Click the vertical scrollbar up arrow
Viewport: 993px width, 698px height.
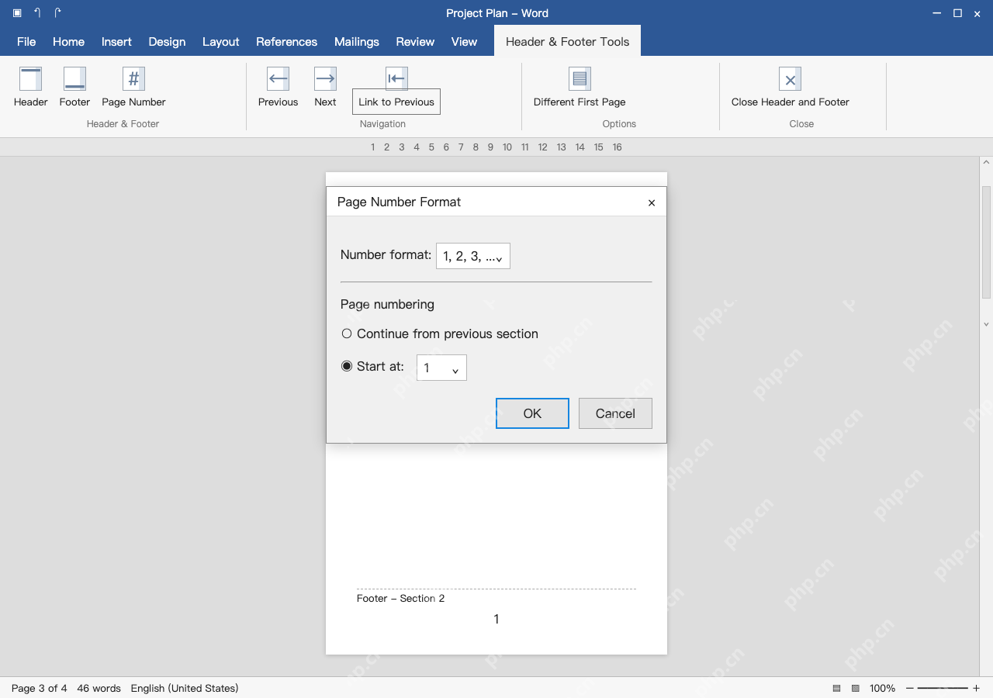(986, 163)
